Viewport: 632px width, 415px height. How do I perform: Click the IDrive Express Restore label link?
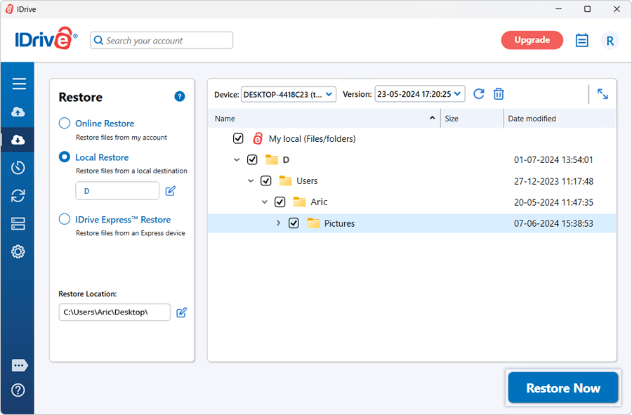[x=123, y=220]
